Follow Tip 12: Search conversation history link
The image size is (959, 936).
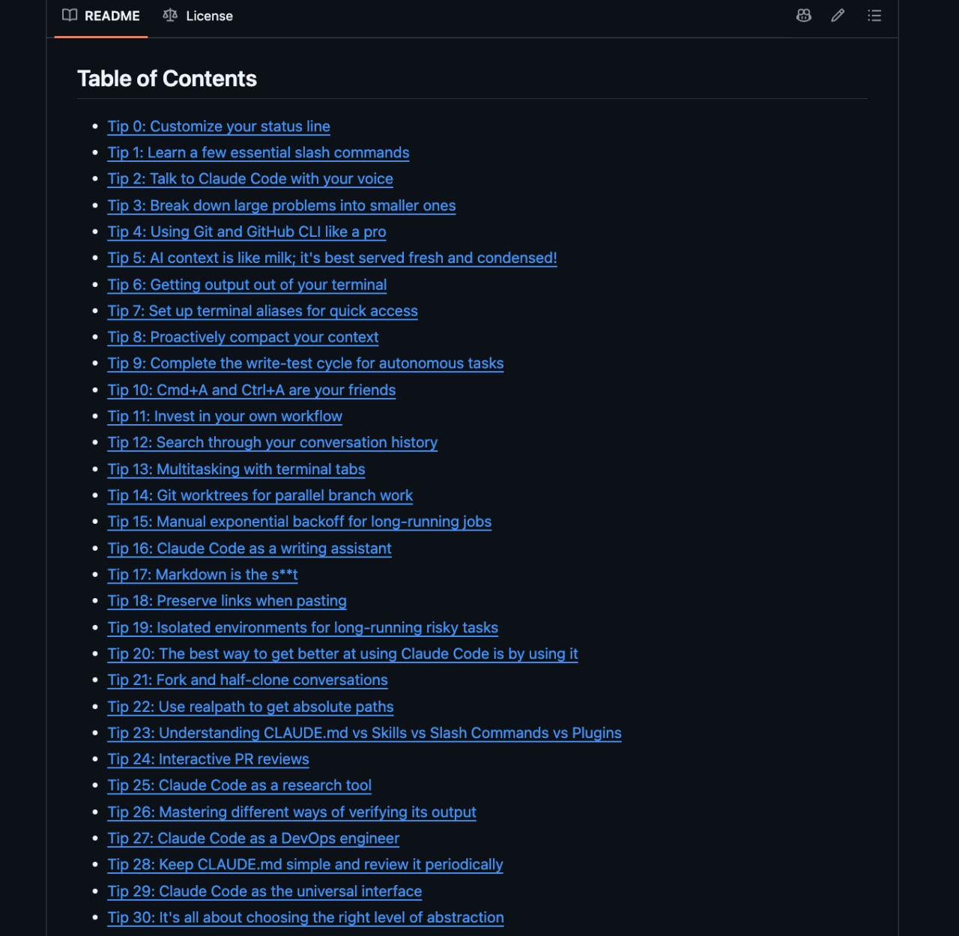click(x=273, y=442)
